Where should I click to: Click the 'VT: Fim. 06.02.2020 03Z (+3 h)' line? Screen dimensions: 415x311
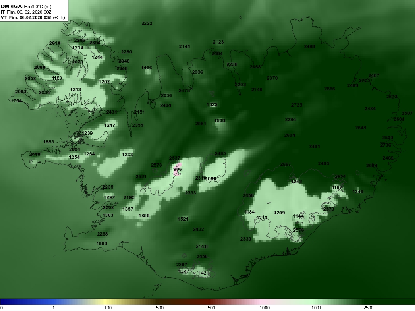coord(33,17)
